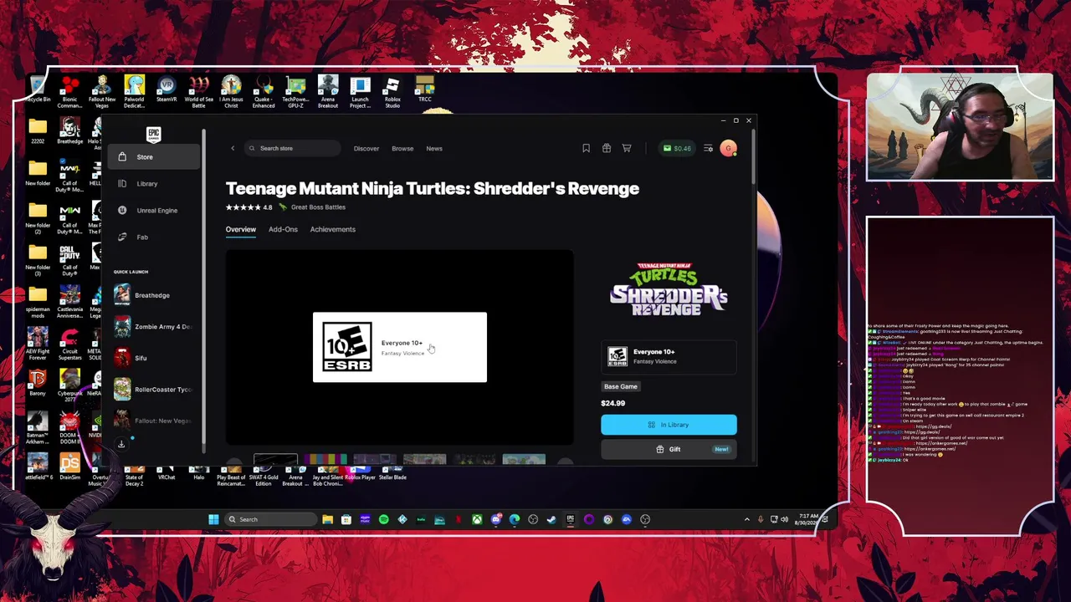Click the Search store input field

coord(293,149)
